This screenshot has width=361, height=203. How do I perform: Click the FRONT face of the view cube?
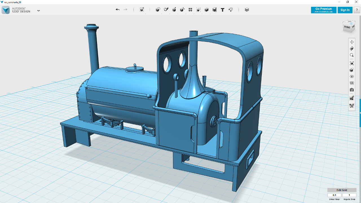pyautogui.click(x=347, y=27)
